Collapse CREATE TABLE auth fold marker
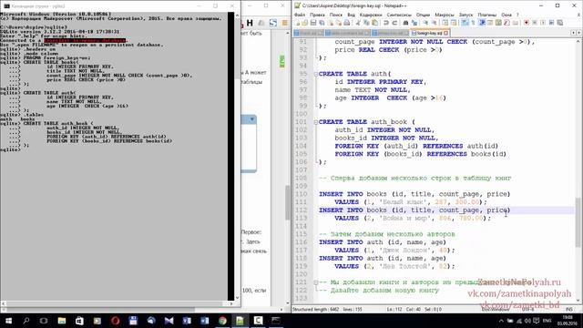This screenshot has height=328, width=583. tap(316, 74)
